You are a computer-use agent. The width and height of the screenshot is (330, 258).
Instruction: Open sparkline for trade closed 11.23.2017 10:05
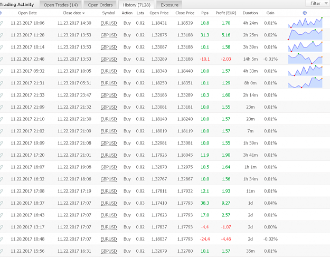[x=305, y=71]
